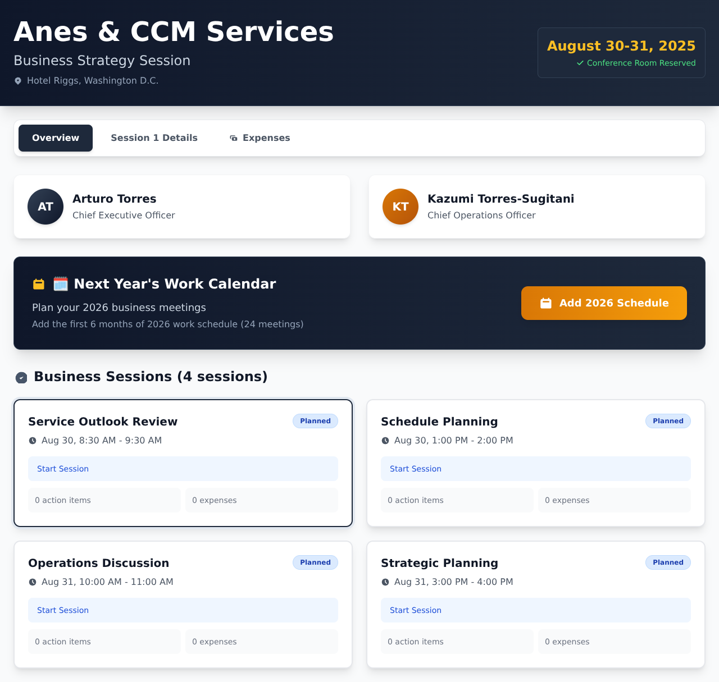Viewport: 719px width, 682px height.
Task: Click the clock icon on Strategic Planning session
Action: 385,582
